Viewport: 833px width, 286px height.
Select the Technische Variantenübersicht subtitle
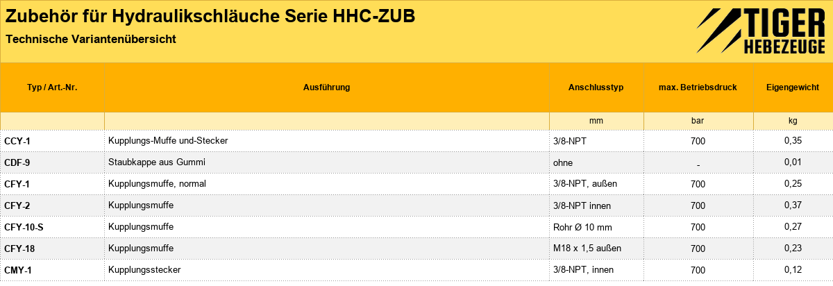[x=90, y=39]
